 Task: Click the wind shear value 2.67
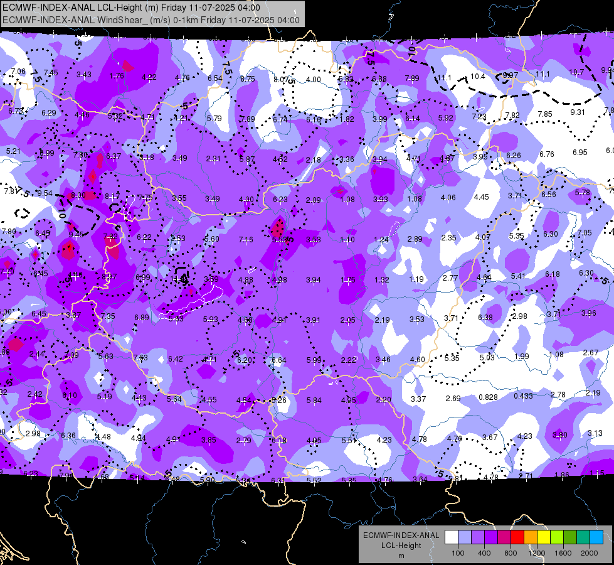[591, 352]
